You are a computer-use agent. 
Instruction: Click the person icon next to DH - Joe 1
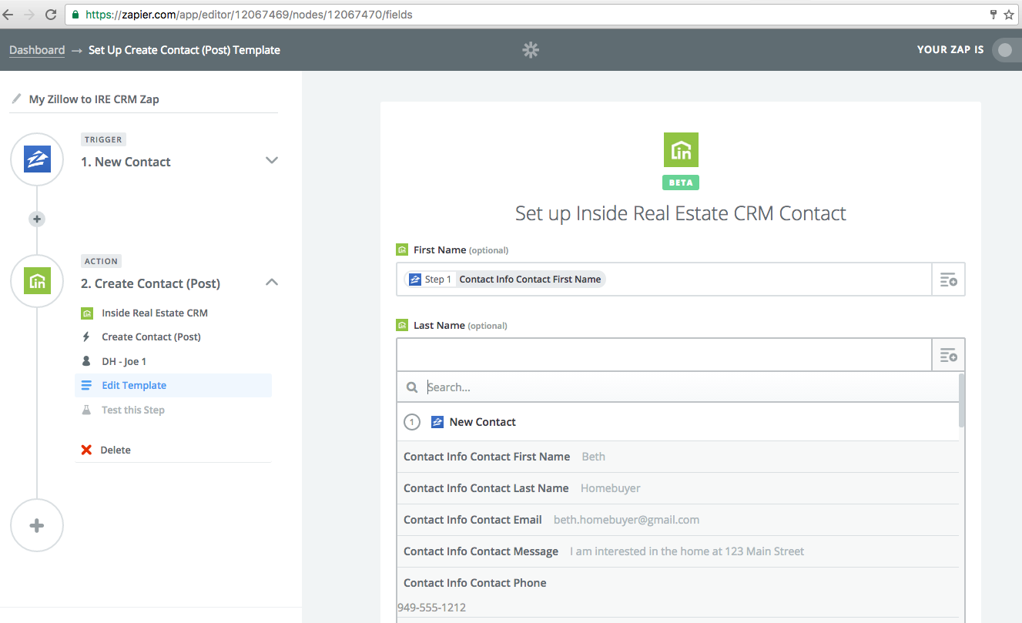click(86, 361)
